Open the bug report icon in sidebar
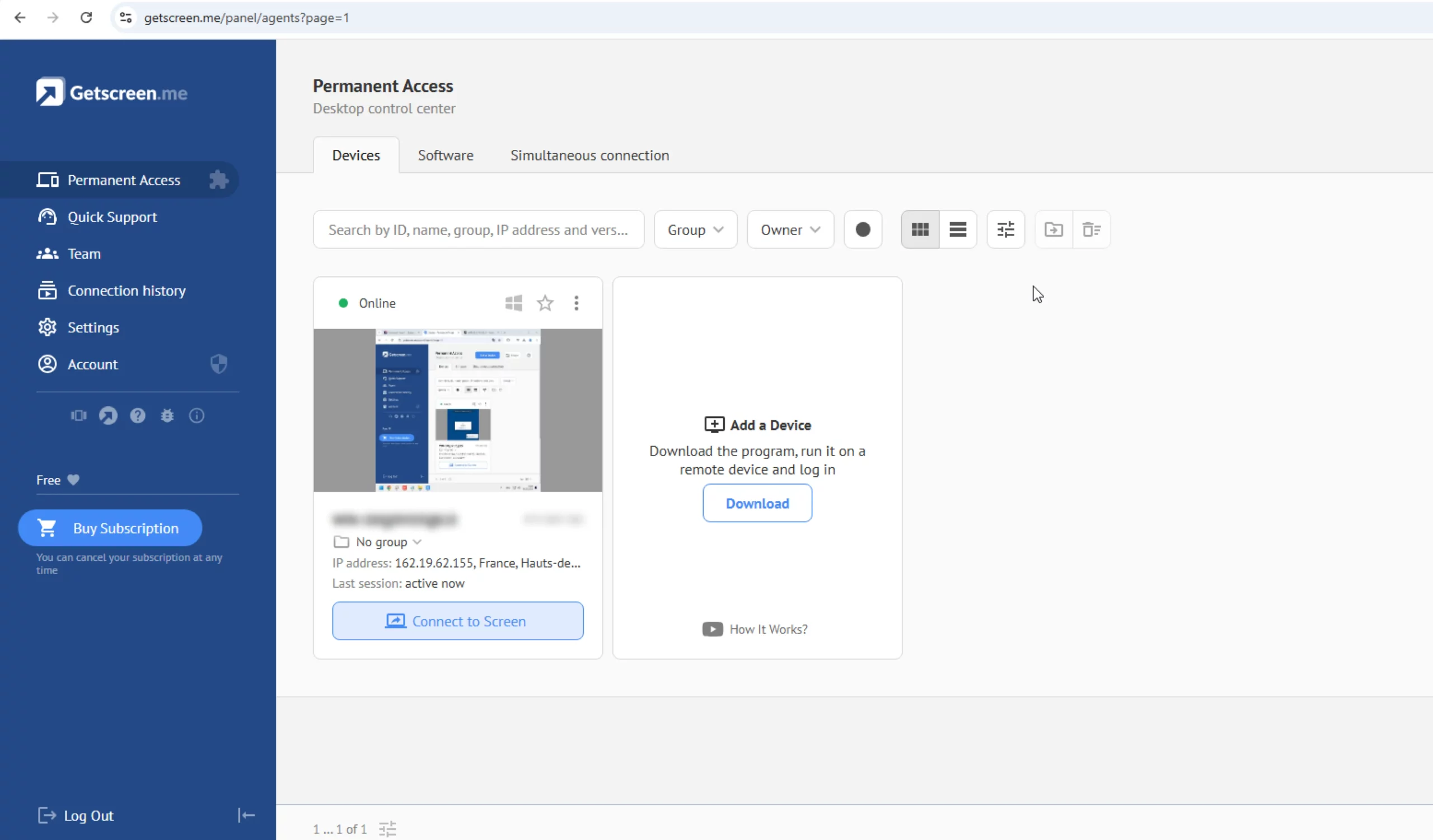This screenshot has width=1433, height=840. pyautogui.click(x=167, y=415)
